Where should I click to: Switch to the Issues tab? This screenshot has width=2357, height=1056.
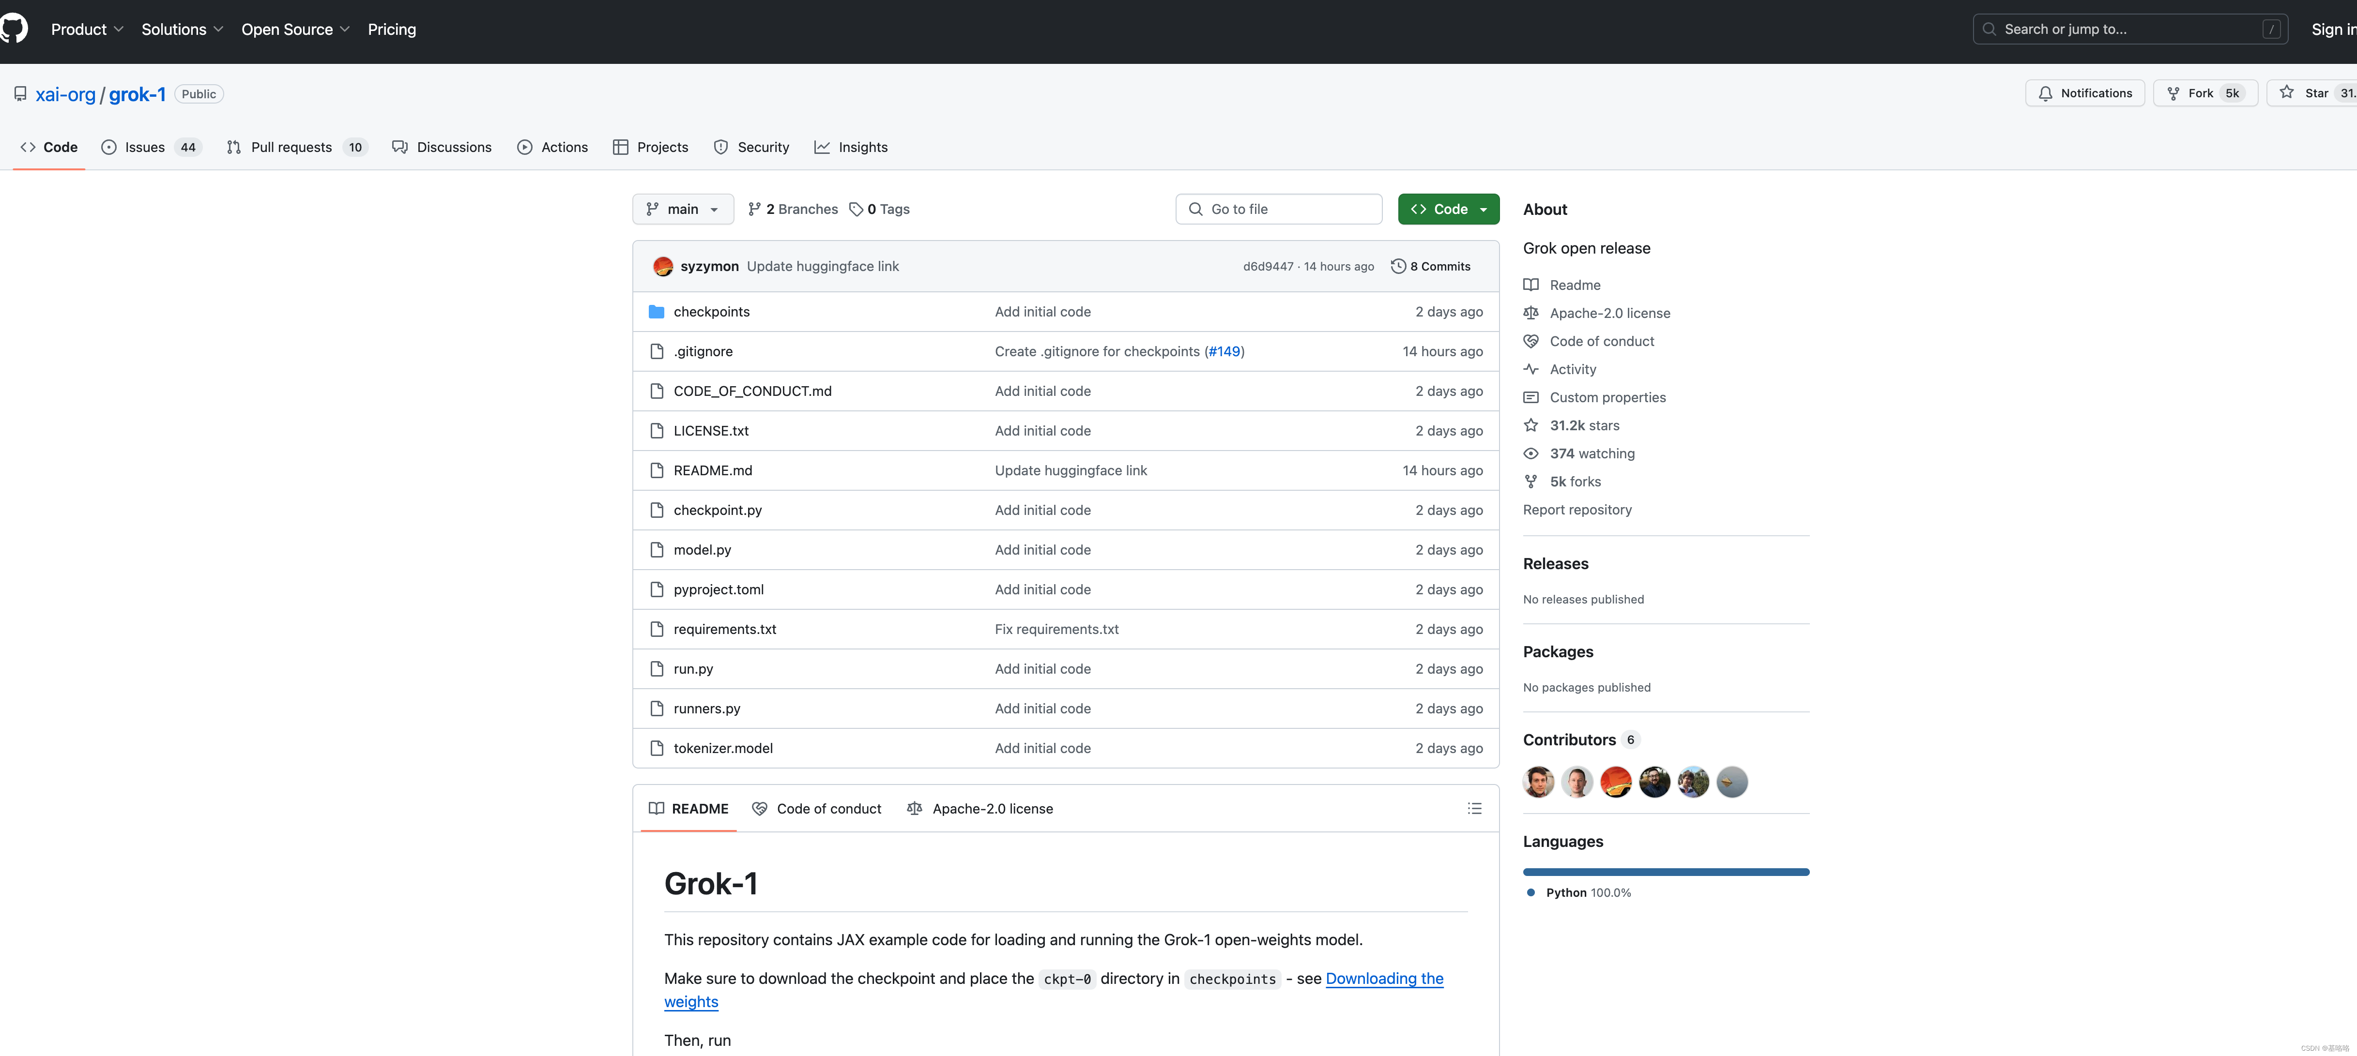tap(151, 147)
